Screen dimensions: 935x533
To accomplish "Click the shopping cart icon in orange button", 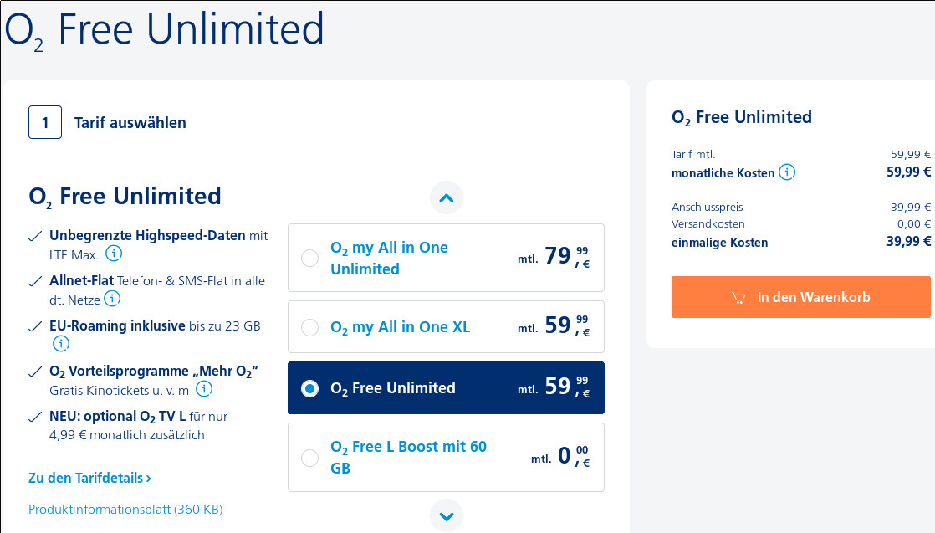I will tap(738, 297).
